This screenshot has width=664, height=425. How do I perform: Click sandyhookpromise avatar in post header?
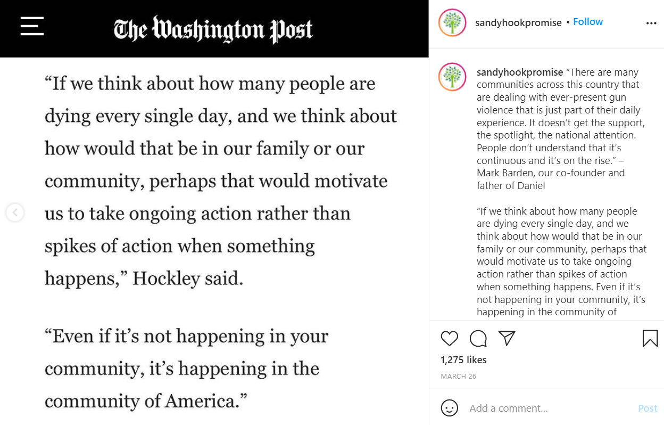coord(452,23)
